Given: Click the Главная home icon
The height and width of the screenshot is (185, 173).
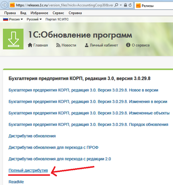Looking at the screenshot, I should tap(30, 45).
